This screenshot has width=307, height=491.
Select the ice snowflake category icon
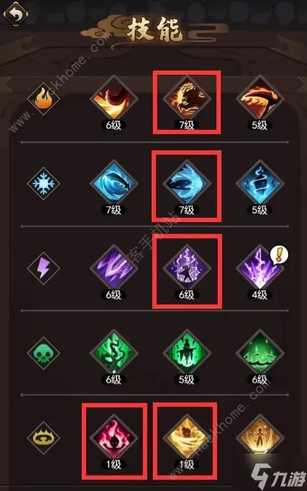(43, 183)
